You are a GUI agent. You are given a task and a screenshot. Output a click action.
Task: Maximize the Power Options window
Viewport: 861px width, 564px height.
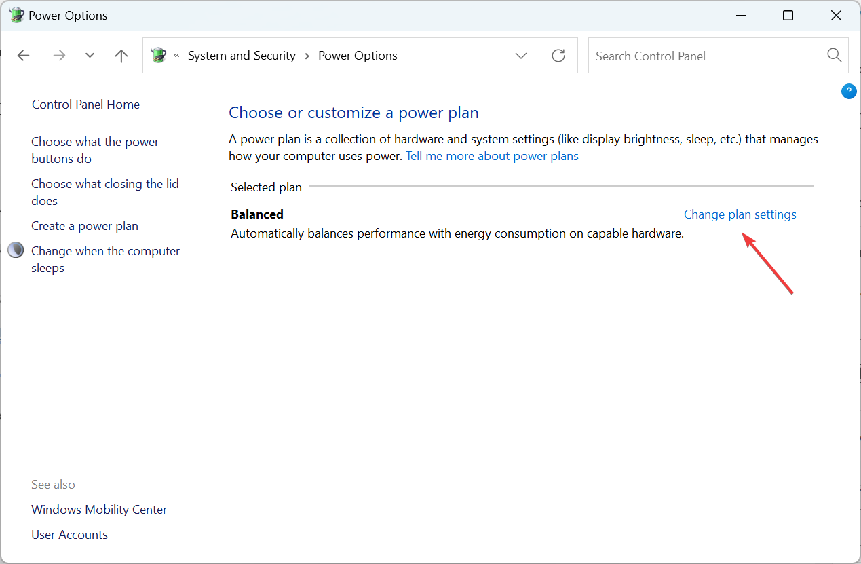tap(788, 15)
